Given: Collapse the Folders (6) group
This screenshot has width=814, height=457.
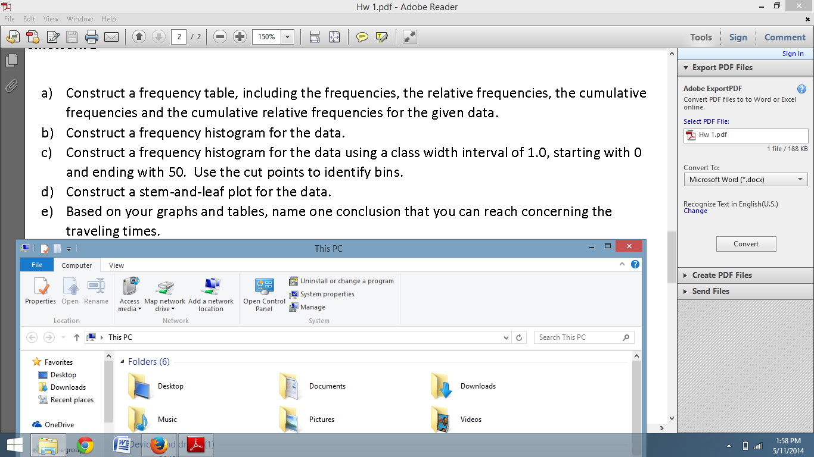Looking at the screenshot, I should pyautogui.click(x=123, y=362).
